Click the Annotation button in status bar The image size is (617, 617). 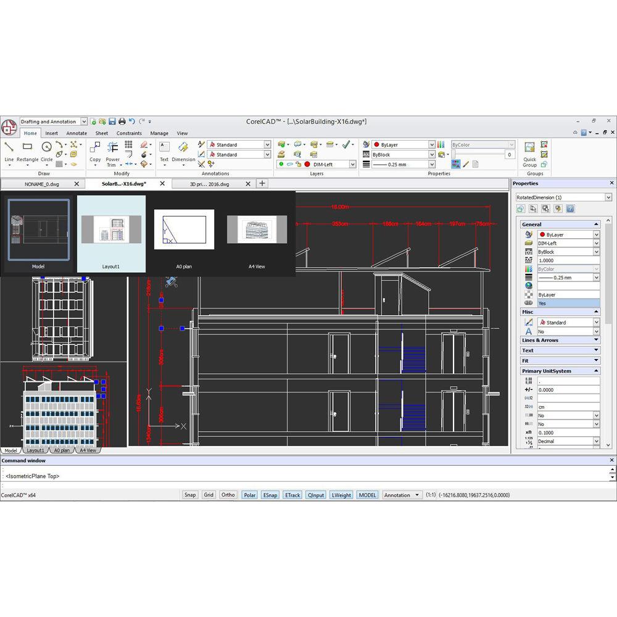(401, 495)
